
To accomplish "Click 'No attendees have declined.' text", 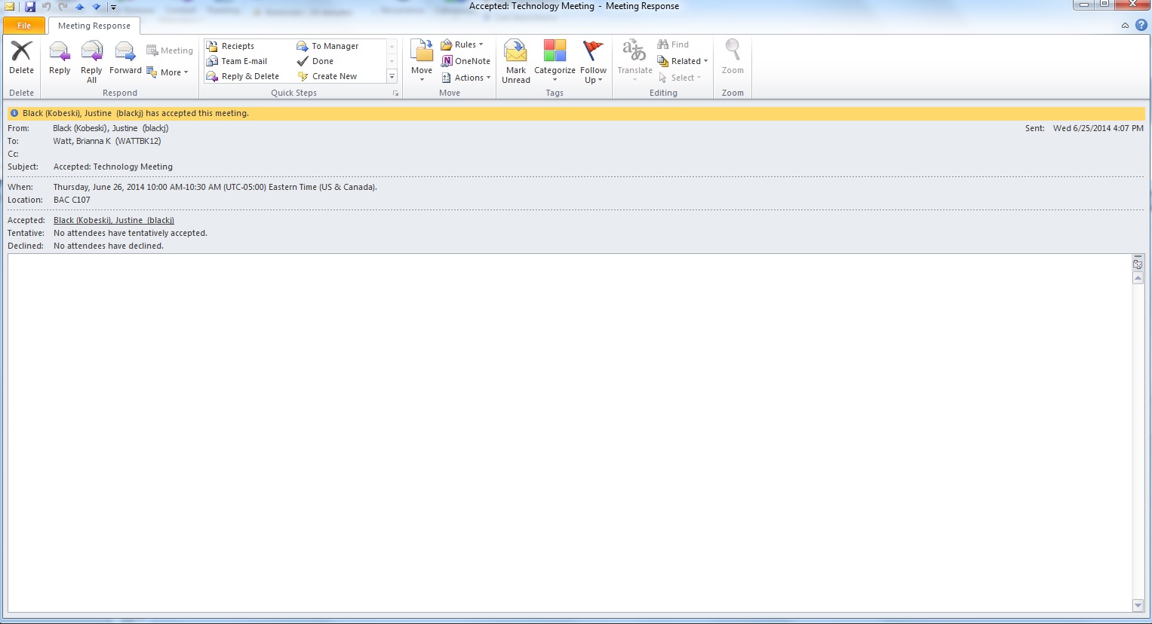I will tap(109, 246).
